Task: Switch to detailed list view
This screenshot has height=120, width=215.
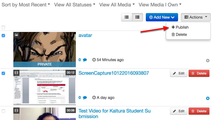Action: click(x=137, y=17)
